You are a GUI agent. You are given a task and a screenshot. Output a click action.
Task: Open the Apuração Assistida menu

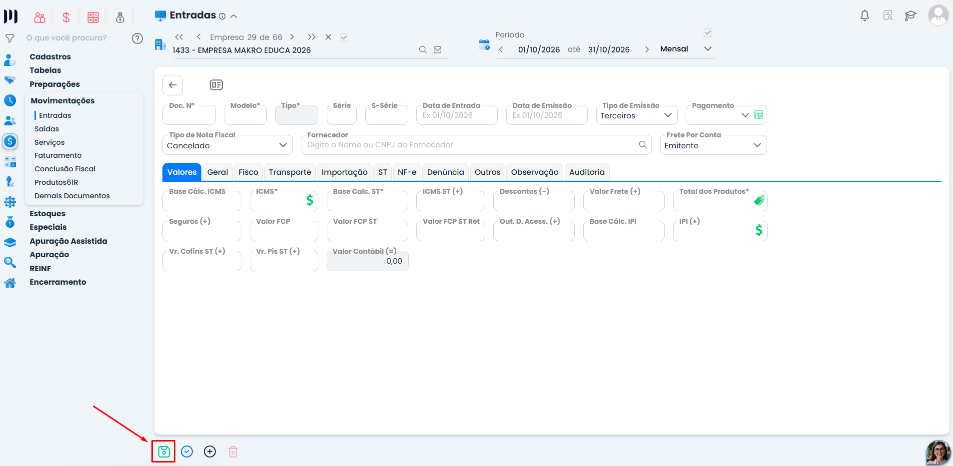coord(68,241)
